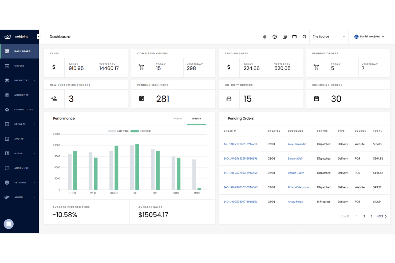Click the New Customers add-person icon
The height and width of the screenshot is (263, 395).
pyautogui.click(x=54, y=99)
